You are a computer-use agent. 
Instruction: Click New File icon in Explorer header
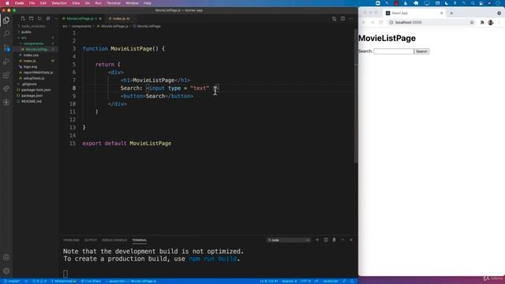(x=23, y=19)
